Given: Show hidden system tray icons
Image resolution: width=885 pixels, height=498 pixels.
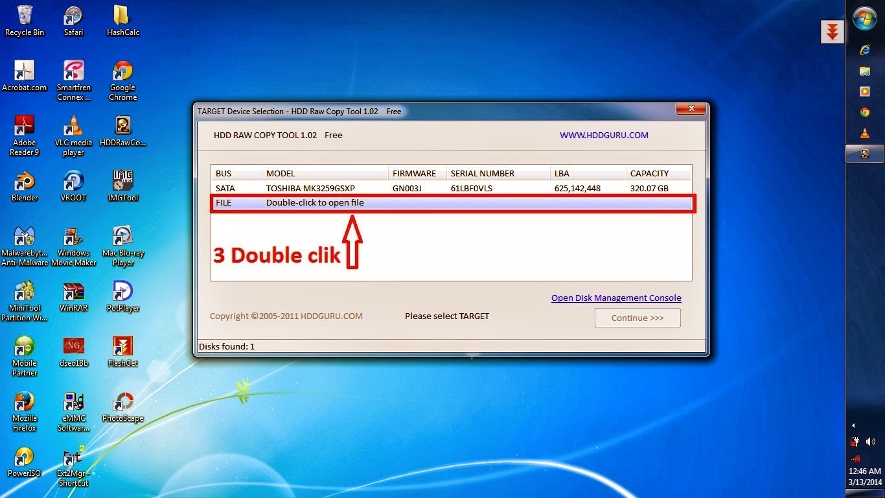Looking at the screenshot, I should coord(853,426).
